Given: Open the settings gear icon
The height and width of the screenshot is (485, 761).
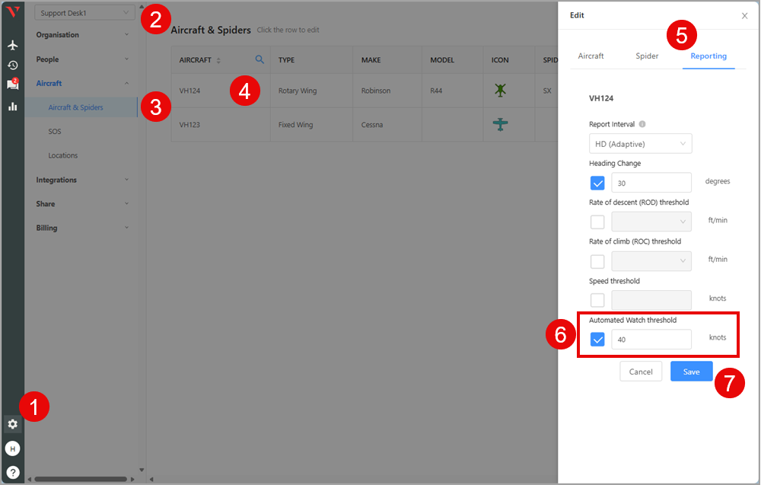Looking at the screenshot, I should [12, 424].
